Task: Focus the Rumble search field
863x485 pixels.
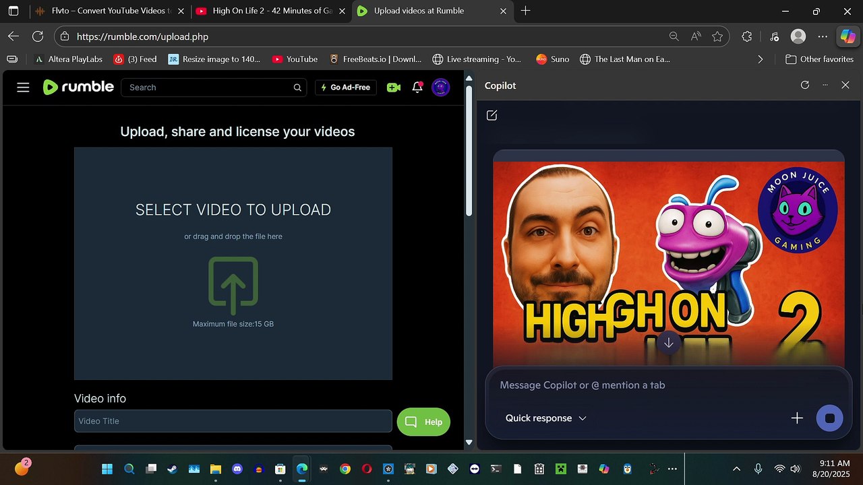Action: click(x=214, y=88)
